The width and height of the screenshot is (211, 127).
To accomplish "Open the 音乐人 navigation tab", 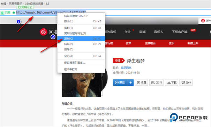I will coord(159,32).
